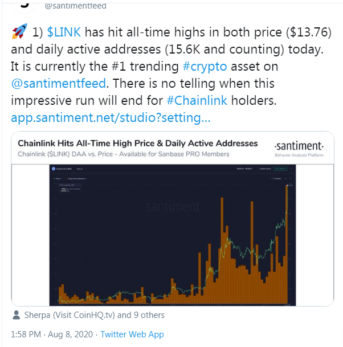Viewport: 343px width, 347px height.
Task: Open the #crypto hashtag
Action: click(205, 65)
